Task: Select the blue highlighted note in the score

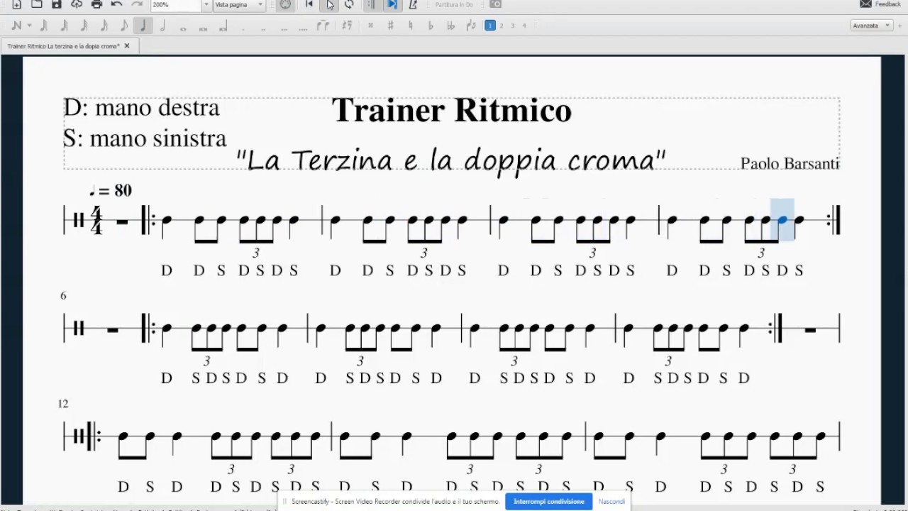Action: 782,220
